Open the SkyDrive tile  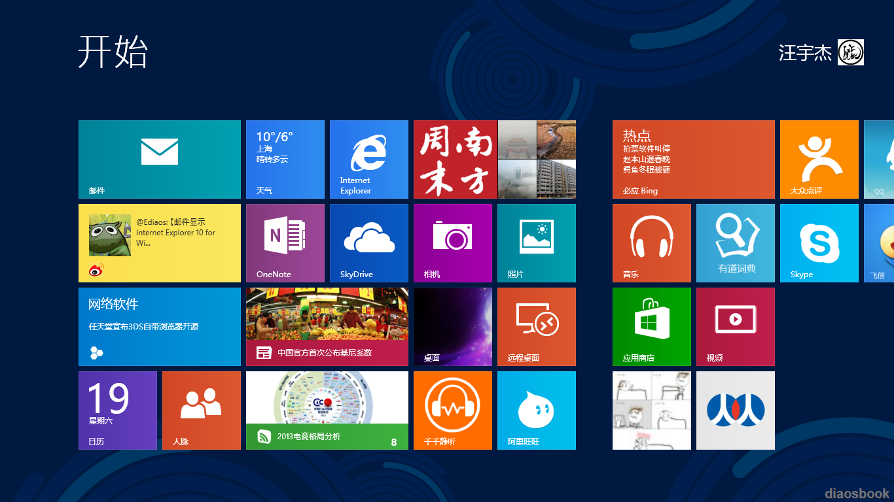[x=369, y=243]
